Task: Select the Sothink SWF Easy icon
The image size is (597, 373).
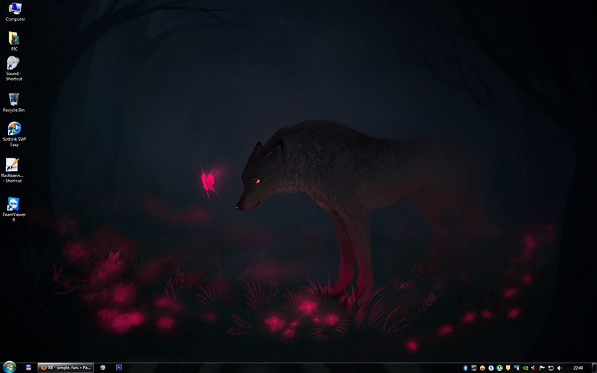Action: click(14, 134)
